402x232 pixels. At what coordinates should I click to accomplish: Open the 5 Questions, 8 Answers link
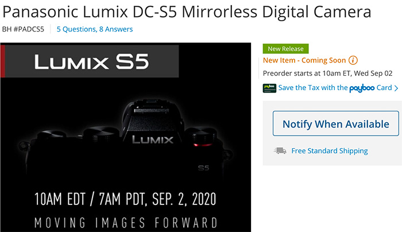click(x=94, y=29)
